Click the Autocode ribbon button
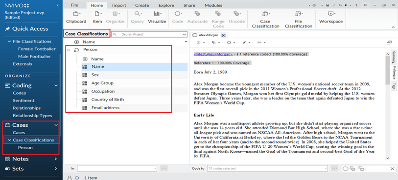Image resolution: width=398 pixels, height=180 pixels. click(x=197, y=18)
